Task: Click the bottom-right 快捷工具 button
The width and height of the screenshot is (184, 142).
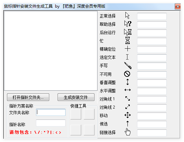Action: (89, 130)
